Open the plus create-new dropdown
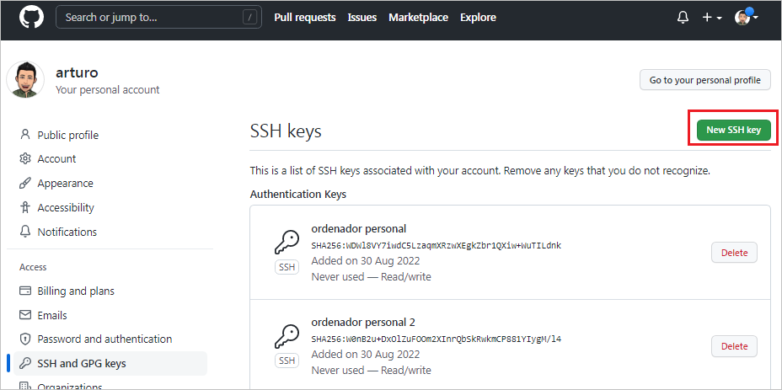Screen dimensions: 782x390 712,18
